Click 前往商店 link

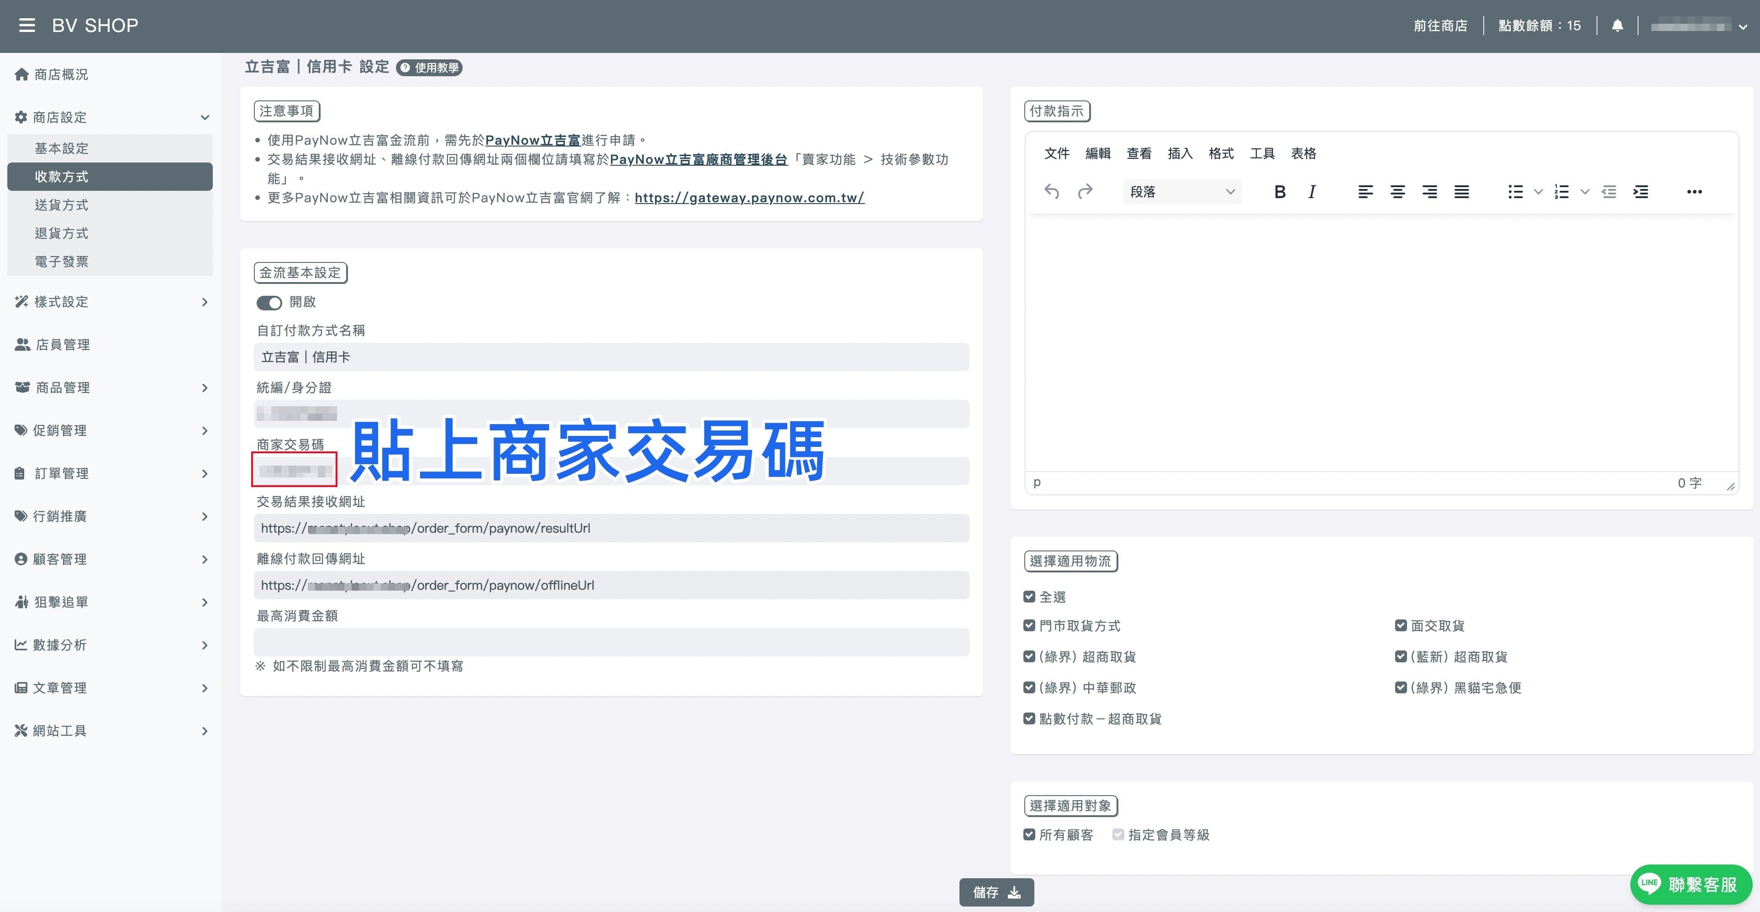[x=1440, y=26]
